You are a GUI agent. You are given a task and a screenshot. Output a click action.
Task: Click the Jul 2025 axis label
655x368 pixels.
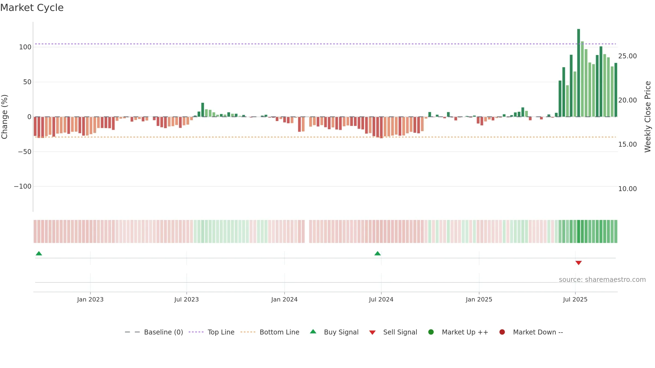(575, 300)
